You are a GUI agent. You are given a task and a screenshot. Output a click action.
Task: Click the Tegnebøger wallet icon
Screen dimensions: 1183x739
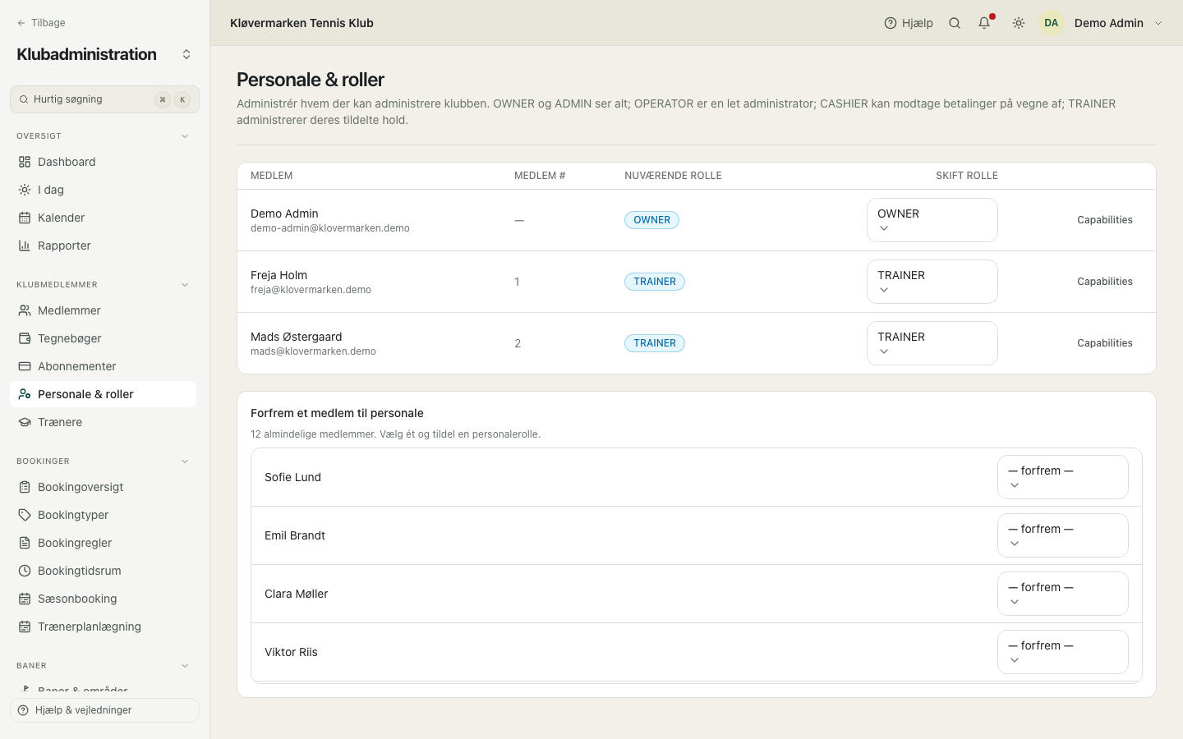click(x=25, y=338)
